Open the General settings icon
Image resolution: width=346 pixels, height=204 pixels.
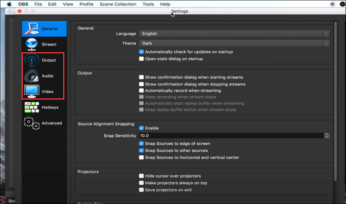[x=32, y=29]
